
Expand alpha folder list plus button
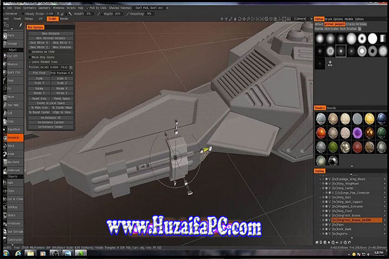pos(359,29)
